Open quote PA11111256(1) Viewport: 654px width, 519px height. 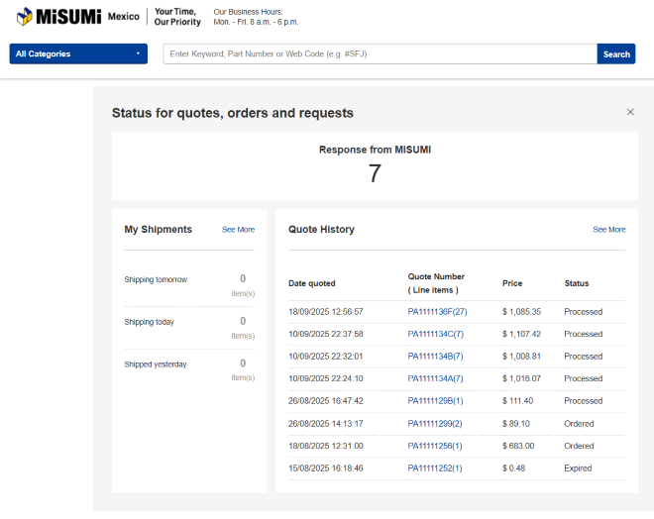pos(435,446)
